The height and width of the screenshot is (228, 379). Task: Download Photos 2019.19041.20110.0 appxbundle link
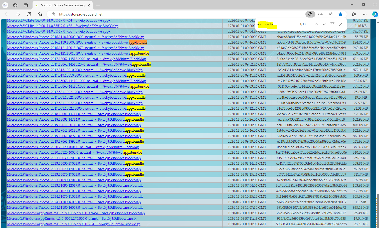[75, 130]
